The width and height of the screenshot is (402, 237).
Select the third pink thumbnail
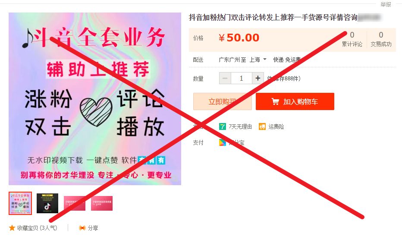pyautogui.click(x=74, y=203)
